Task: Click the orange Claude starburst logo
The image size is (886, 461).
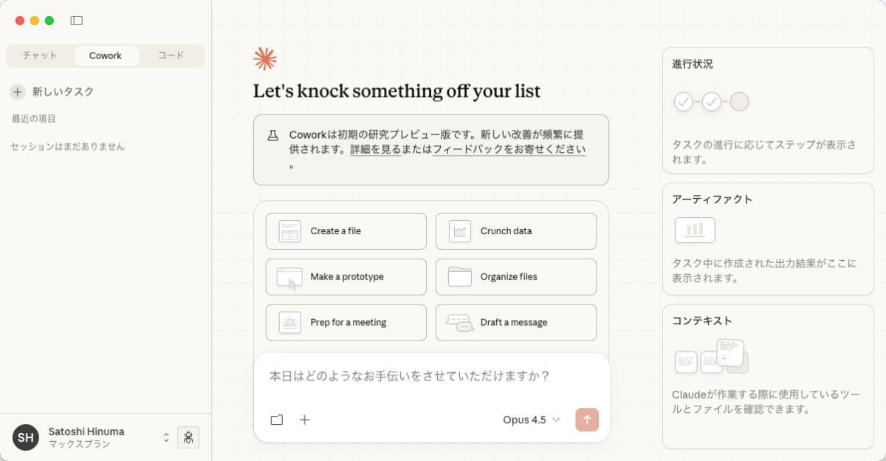Action: [x=264, y=59]
